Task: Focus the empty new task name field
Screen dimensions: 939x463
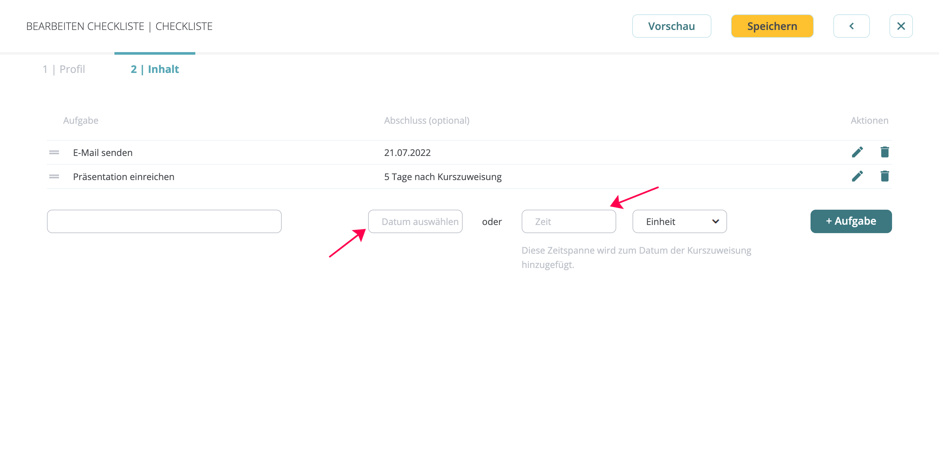Action: tap(164, 221)
